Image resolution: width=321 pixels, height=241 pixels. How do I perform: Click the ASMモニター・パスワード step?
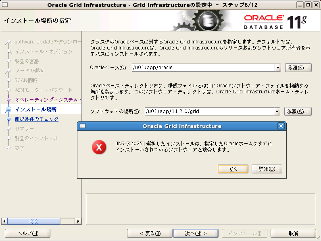coord(44,90)
